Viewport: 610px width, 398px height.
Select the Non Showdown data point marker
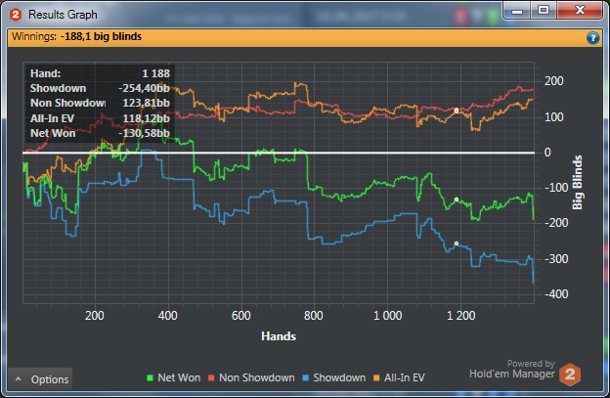click(457, 111)
